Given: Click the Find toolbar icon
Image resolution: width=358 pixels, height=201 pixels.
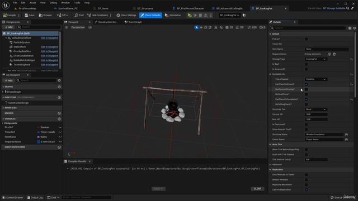Looking at the screenshot, I should [x=79, y=15].
